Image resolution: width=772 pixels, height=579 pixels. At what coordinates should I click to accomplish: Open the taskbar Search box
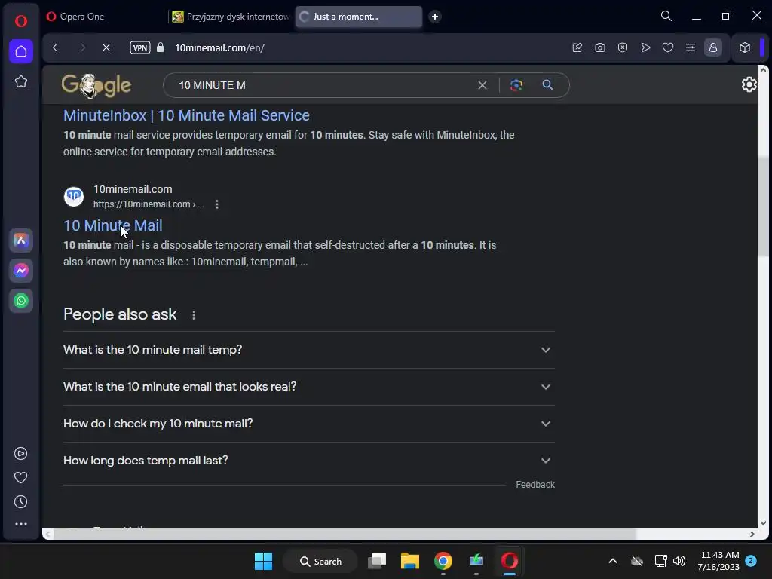pos(320,561)
